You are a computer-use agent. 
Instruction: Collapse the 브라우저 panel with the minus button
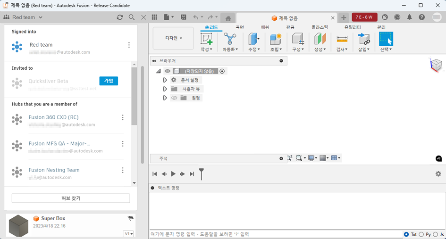pos(281,61)
